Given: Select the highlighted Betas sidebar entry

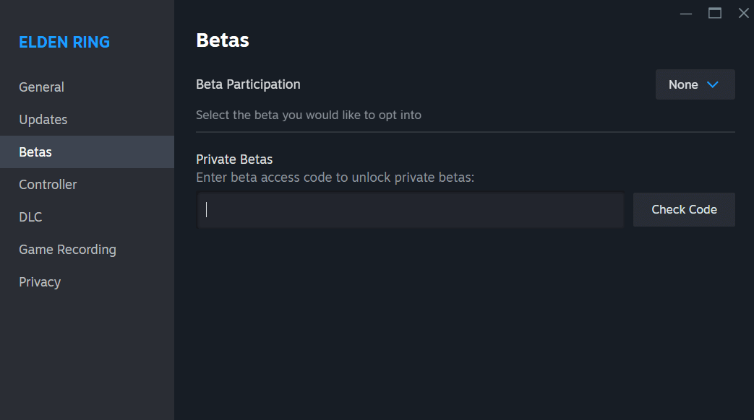Looking at the screenshot, I should click(35, 152).
